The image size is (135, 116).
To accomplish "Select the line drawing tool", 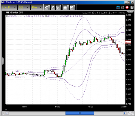I will pos(47,7).
